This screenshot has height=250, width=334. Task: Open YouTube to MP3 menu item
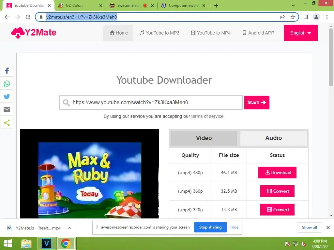[x=159, y=33]
